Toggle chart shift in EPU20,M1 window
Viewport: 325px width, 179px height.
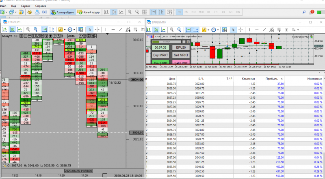(x=52, y=30)
